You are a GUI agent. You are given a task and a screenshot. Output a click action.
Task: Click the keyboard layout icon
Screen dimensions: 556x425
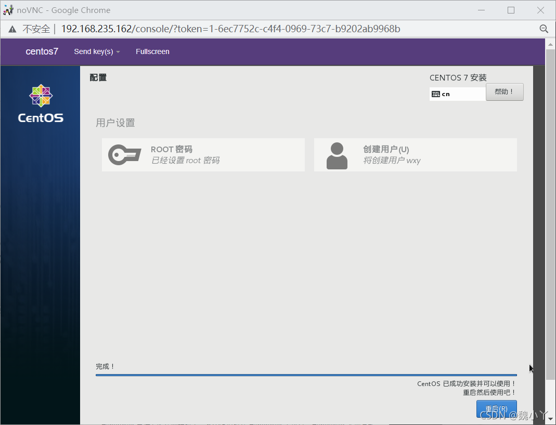point(436,94)
